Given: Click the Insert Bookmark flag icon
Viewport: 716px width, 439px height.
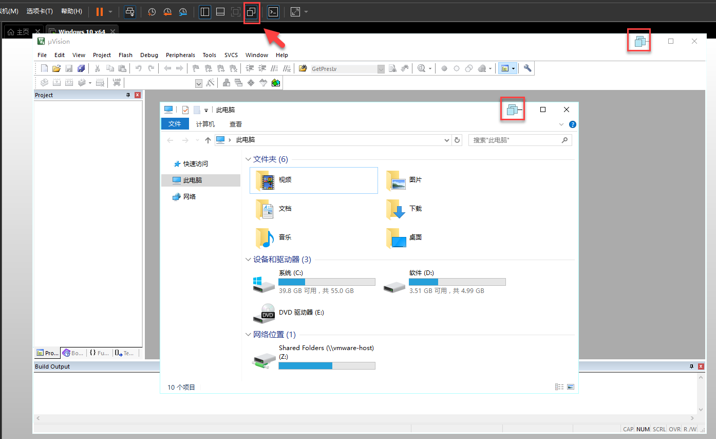Looking at the screenshot, I should click(x=196, y=68).
